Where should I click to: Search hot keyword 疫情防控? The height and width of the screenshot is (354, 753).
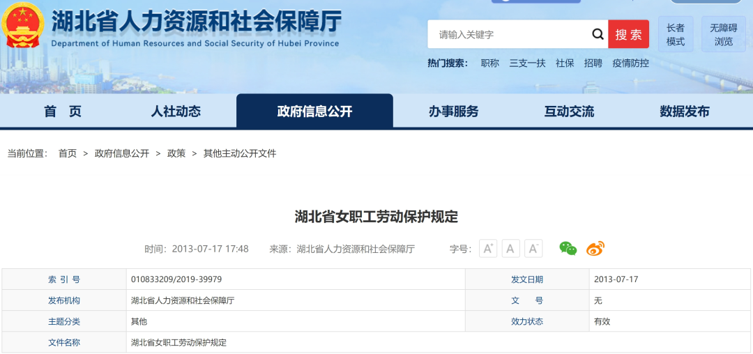[x=630, y=63]
